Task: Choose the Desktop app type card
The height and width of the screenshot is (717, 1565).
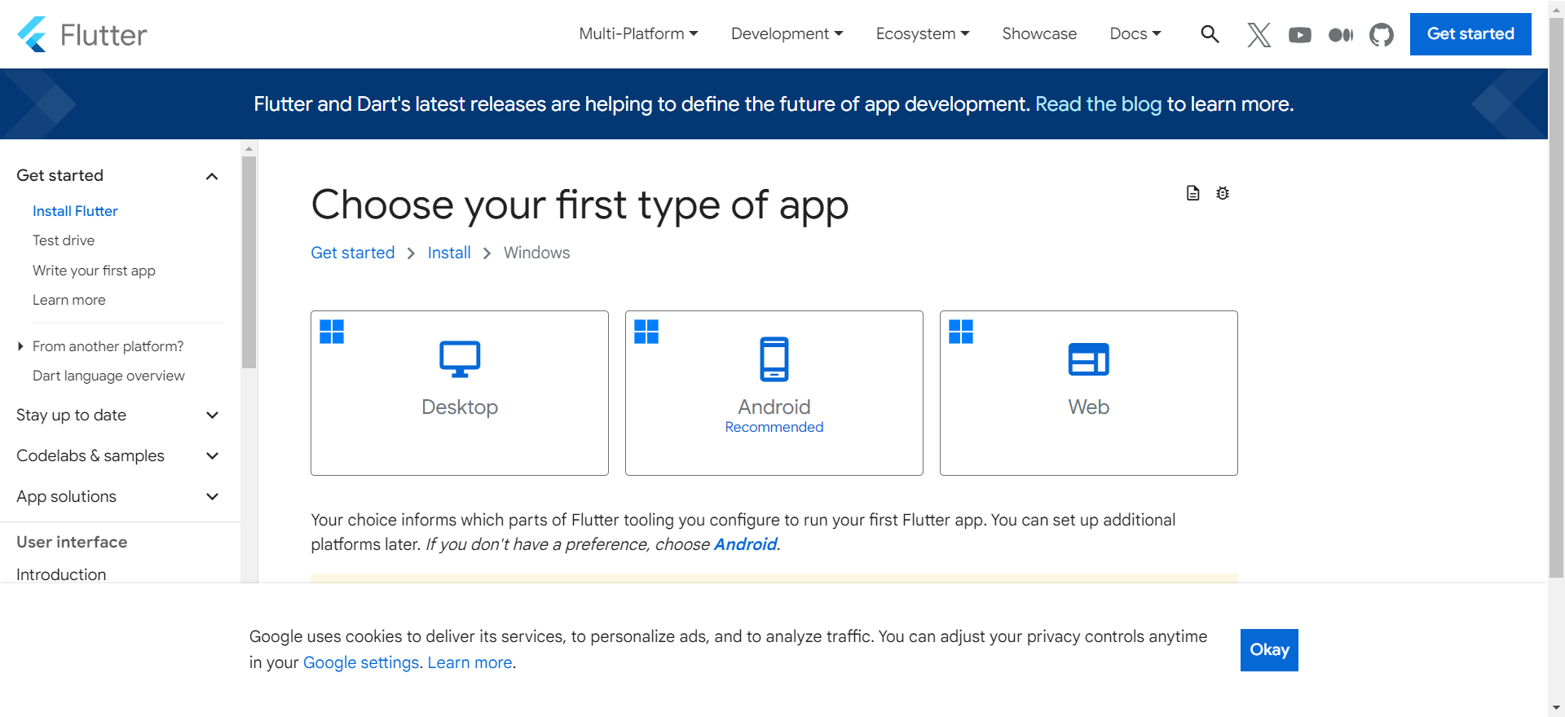Action: 460,393
